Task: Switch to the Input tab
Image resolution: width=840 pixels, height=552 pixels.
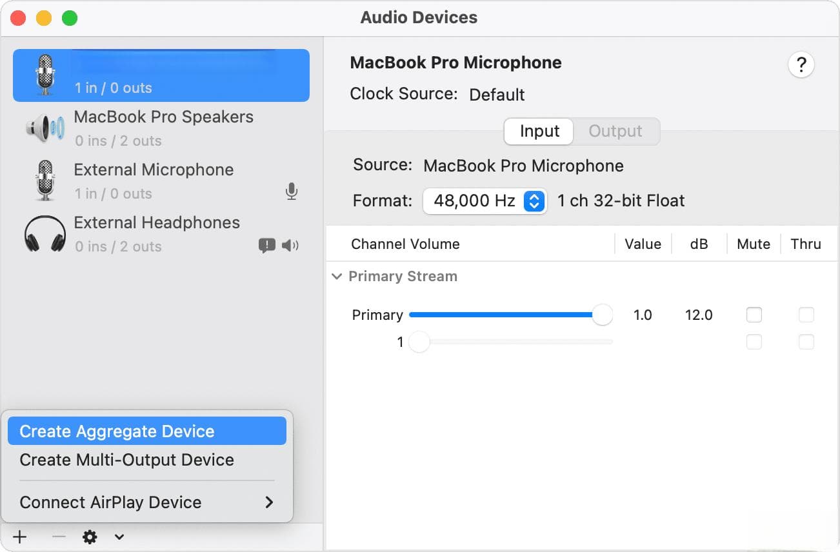Action: (x=539, y=131)
